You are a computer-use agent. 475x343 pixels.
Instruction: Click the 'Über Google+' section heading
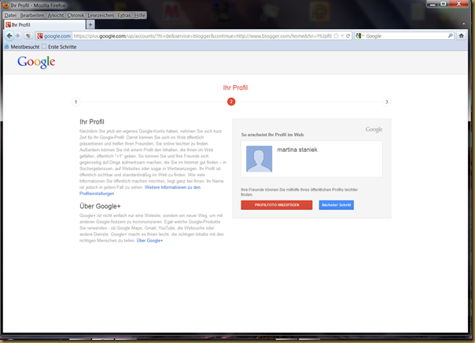(x=100, y=206)
